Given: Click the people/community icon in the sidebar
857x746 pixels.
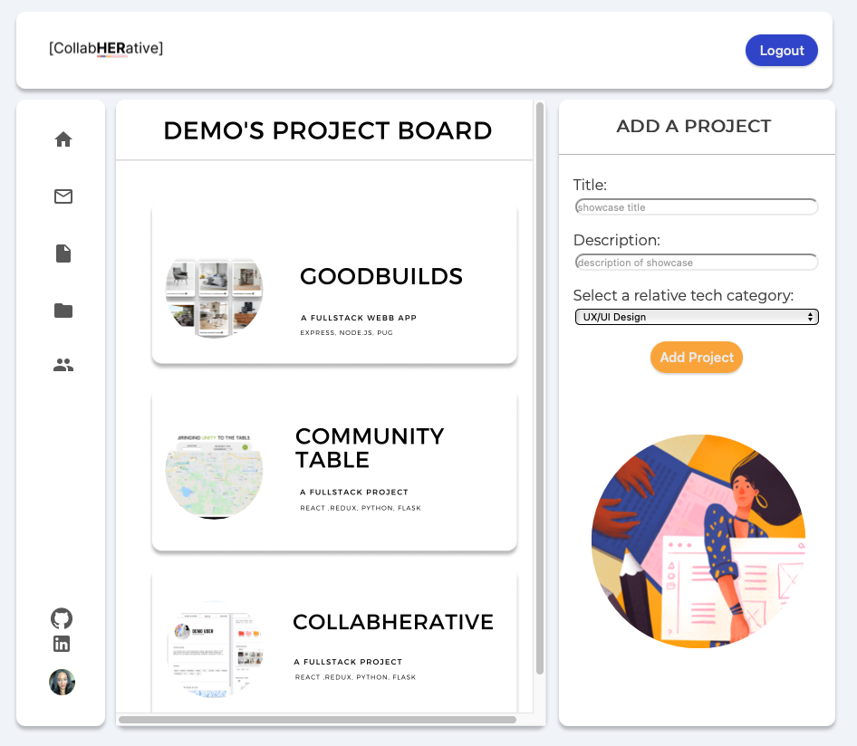Looking at the screenshot, I should tap(63, 365).
